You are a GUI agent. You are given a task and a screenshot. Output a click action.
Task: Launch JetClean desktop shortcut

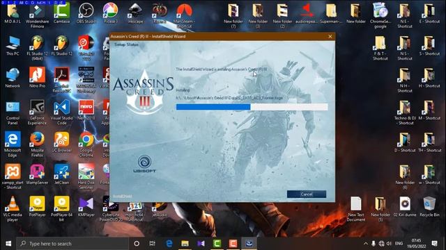[x=62, y=174]
